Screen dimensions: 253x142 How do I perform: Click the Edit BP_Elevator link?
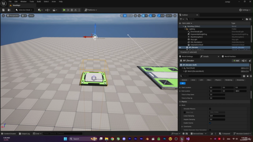point(238,47)
